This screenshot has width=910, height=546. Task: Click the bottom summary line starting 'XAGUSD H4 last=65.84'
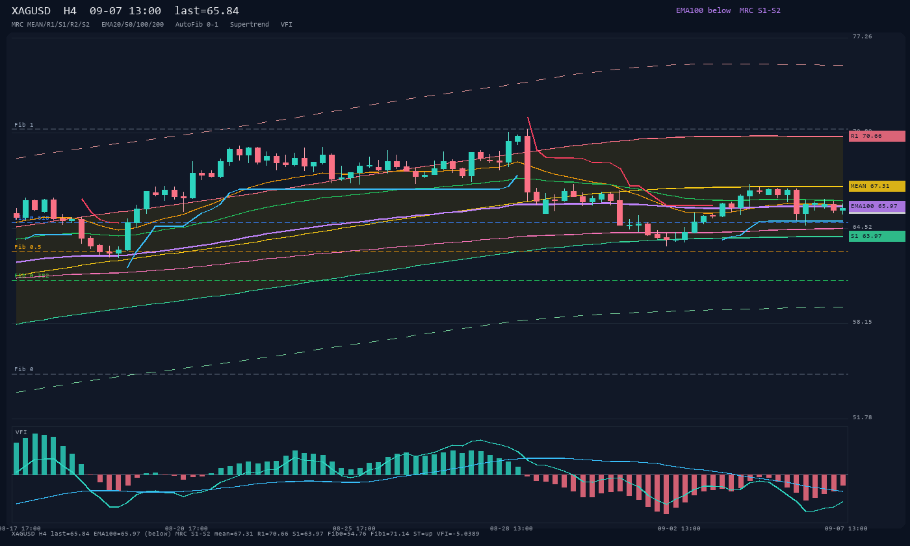(x=246, y=534)
